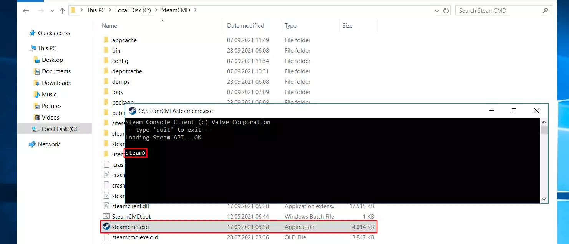Click Desktop folder icon in sidebar
This screenshot has width=569, height=244.
[36, 60]
